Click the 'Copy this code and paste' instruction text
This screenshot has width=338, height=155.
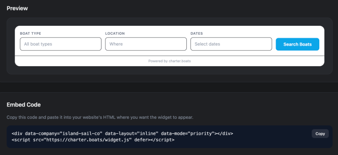tap(100, 117)
